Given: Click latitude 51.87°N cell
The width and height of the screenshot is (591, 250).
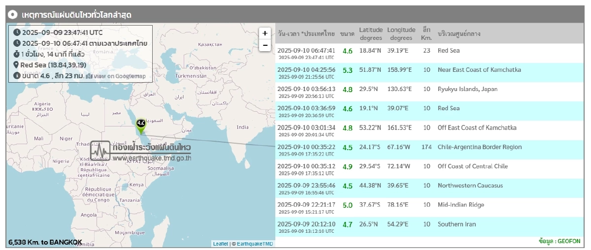Looking at the screenshot, I should click(x=370, y=70).
